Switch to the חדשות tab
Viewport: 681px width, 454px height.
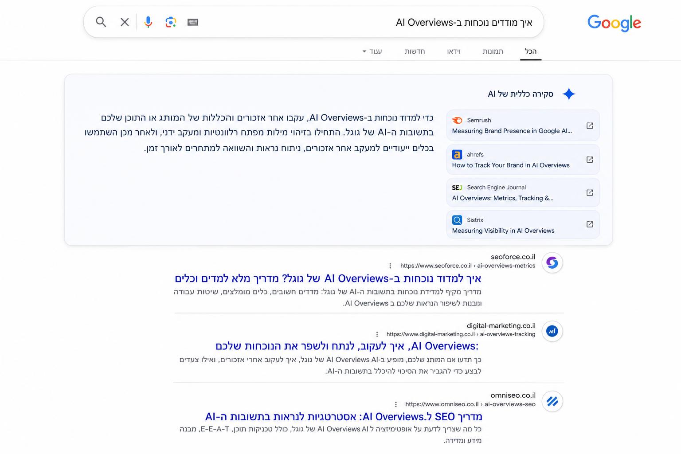coord(415,51)
